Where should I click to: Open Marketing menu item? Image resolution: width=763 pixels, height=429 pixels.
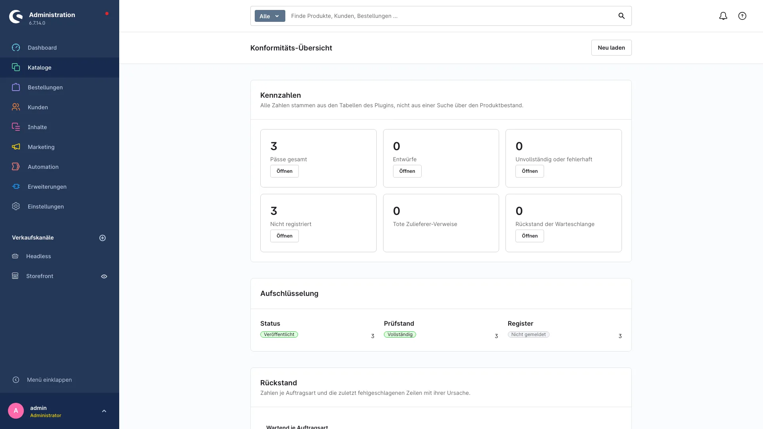click(60, 147)
